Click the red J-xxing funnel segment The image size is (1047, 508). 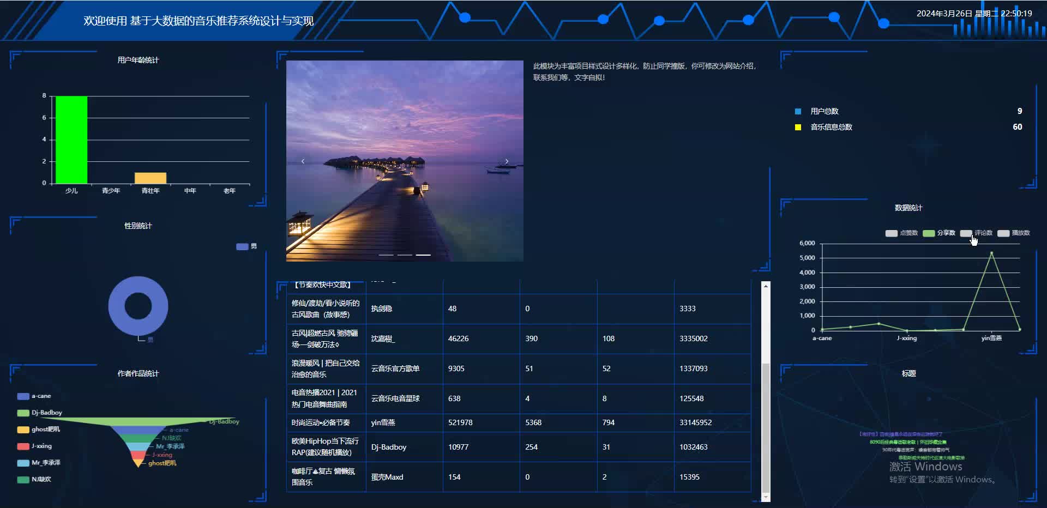[x=138, y=455]
